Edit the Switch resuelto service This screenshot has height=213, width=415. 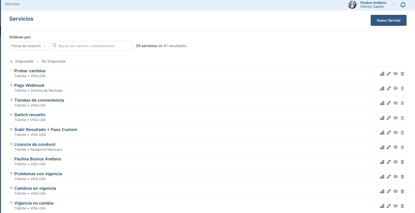point(389,118)
